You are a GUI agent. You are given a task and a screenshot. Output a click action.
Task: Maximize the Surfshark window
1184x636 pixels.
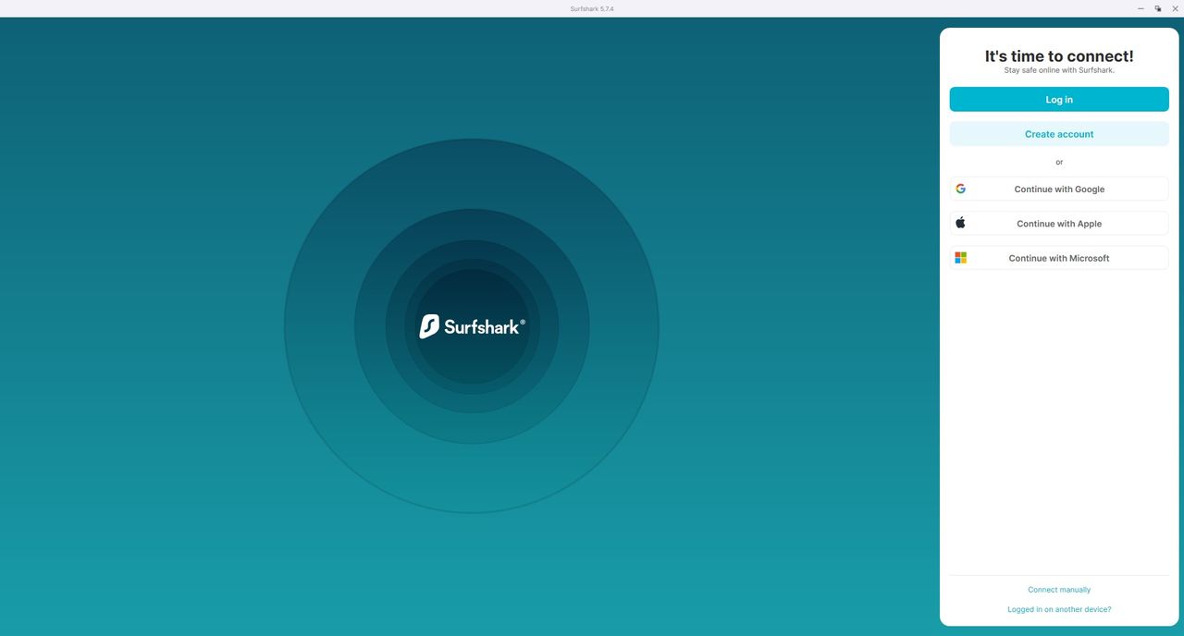(x=1158, y=8)
